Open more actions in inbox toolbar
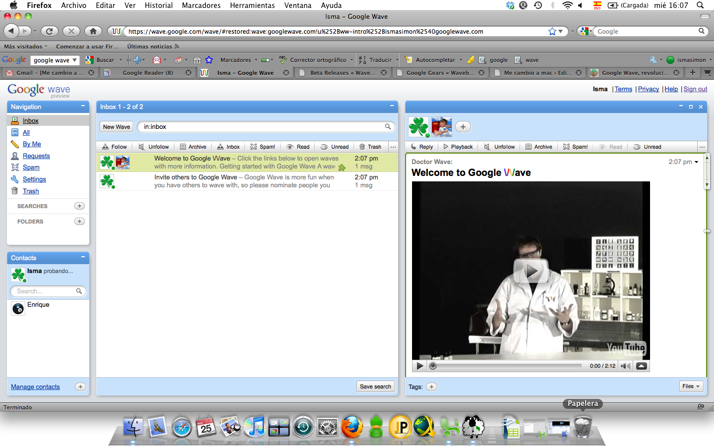 (x=393, y=147)
